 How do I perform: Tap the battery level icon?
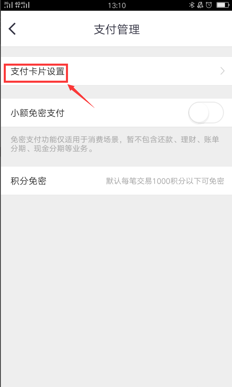pyautogui.click(x=223, y=5)
